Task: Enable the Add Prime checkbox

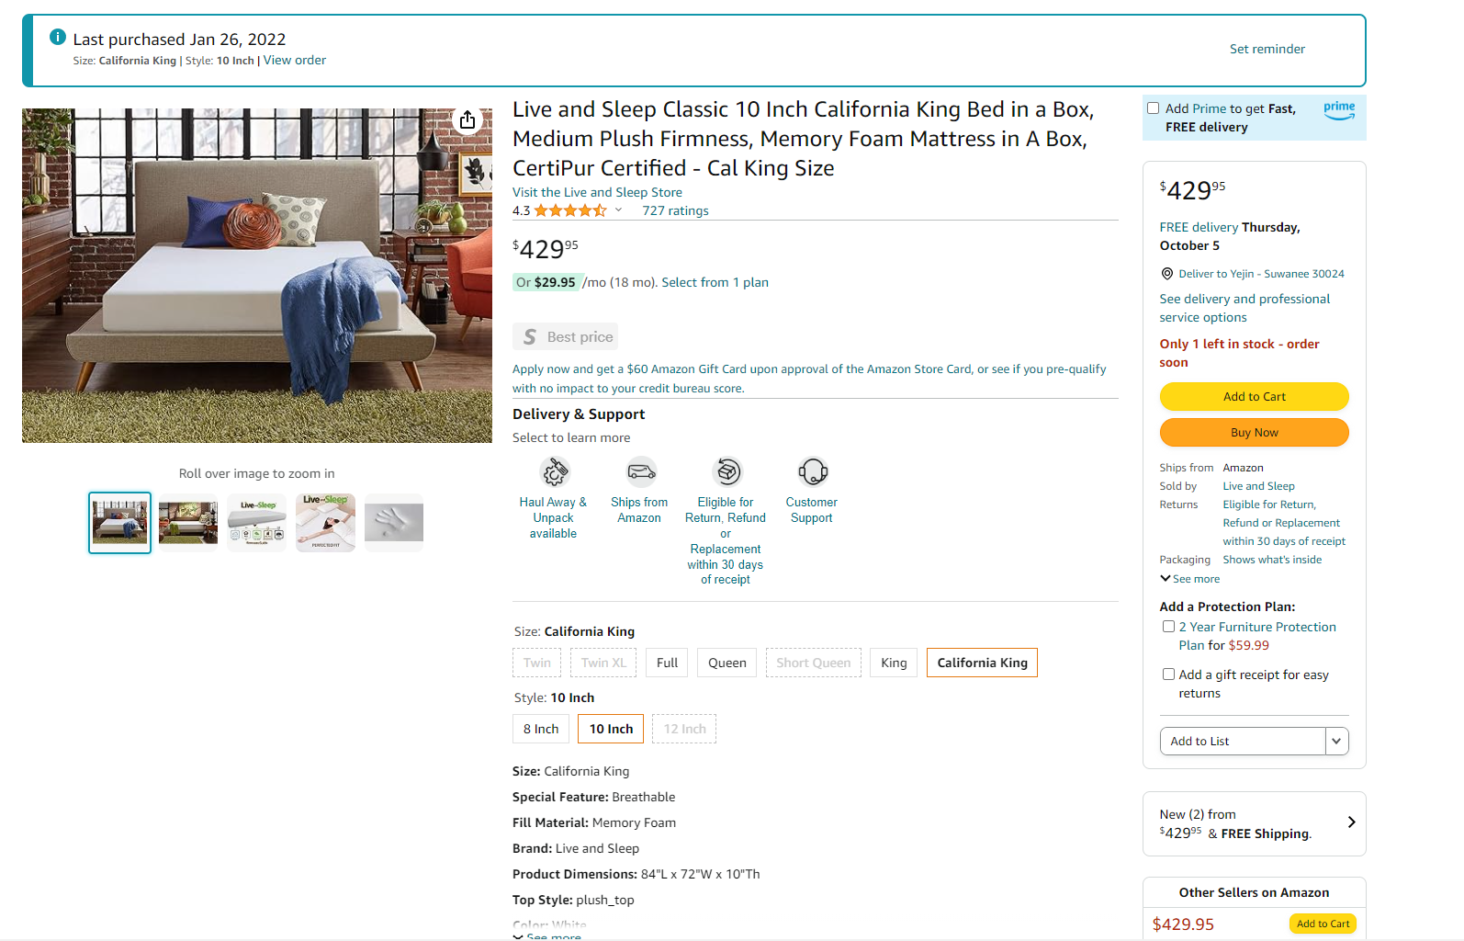Action: click(1153, 108)
